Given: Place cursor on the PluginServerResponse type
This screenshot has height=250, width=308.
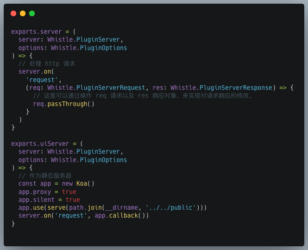Looking at the screenshot, I should pos(236,88).
